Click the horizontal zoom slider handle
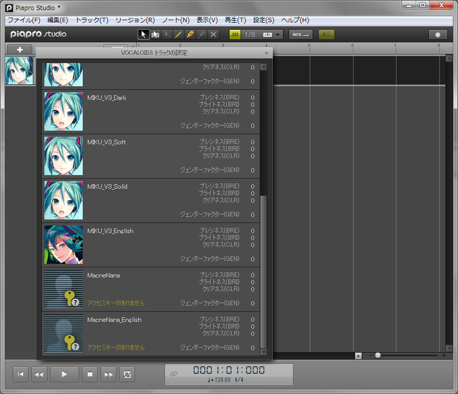 (378, 356)
